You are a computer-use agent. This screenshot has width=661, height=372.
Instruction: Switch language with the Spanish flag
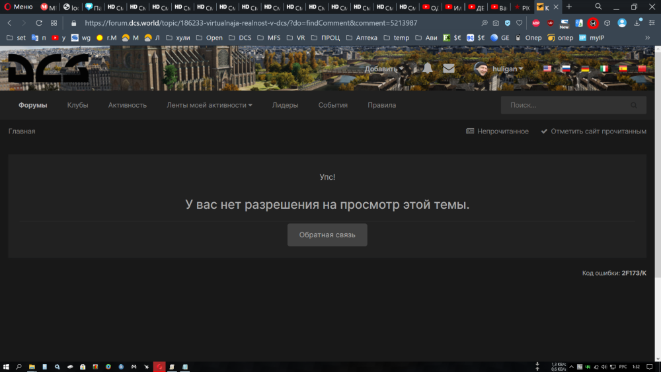[x=623, y=68]
